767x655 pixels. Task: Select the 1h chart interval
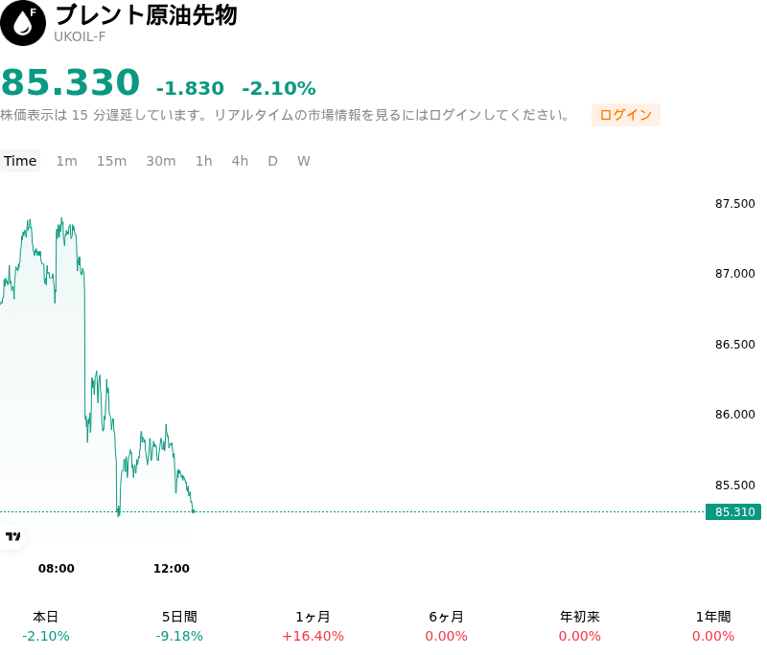tap(204, 161)
